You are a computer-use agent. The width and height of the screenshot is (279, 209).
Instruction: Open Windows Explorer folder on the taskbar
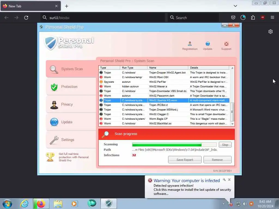click(58, 204)
